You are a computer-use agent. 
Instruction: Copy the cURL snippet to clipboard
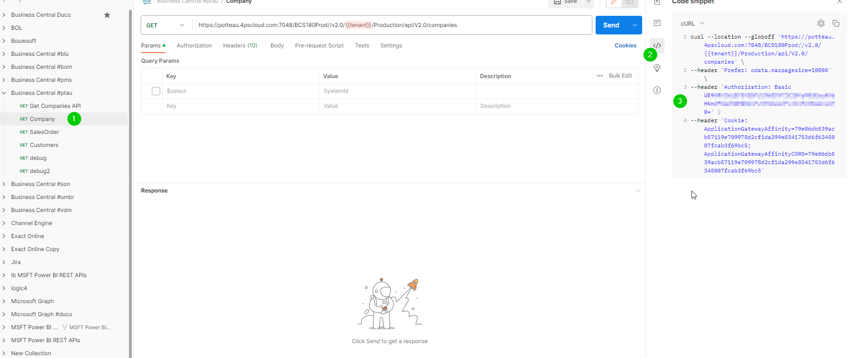tap(836, 23)
